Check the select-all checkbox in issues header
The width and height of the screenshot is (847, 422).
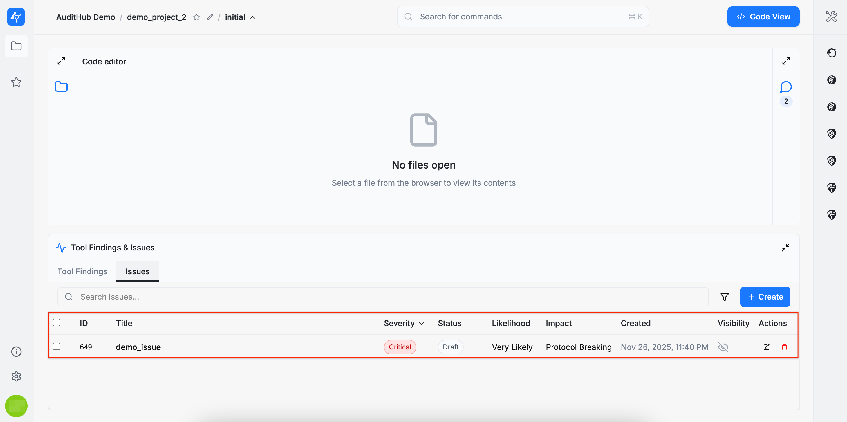click(x=57, y=322)
